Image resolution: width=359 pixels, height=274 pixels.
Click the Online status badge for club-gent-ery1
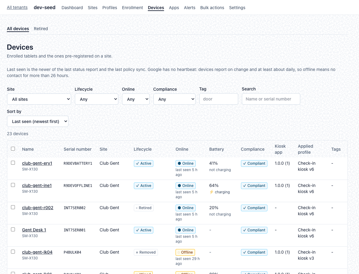tap(186, 163)
